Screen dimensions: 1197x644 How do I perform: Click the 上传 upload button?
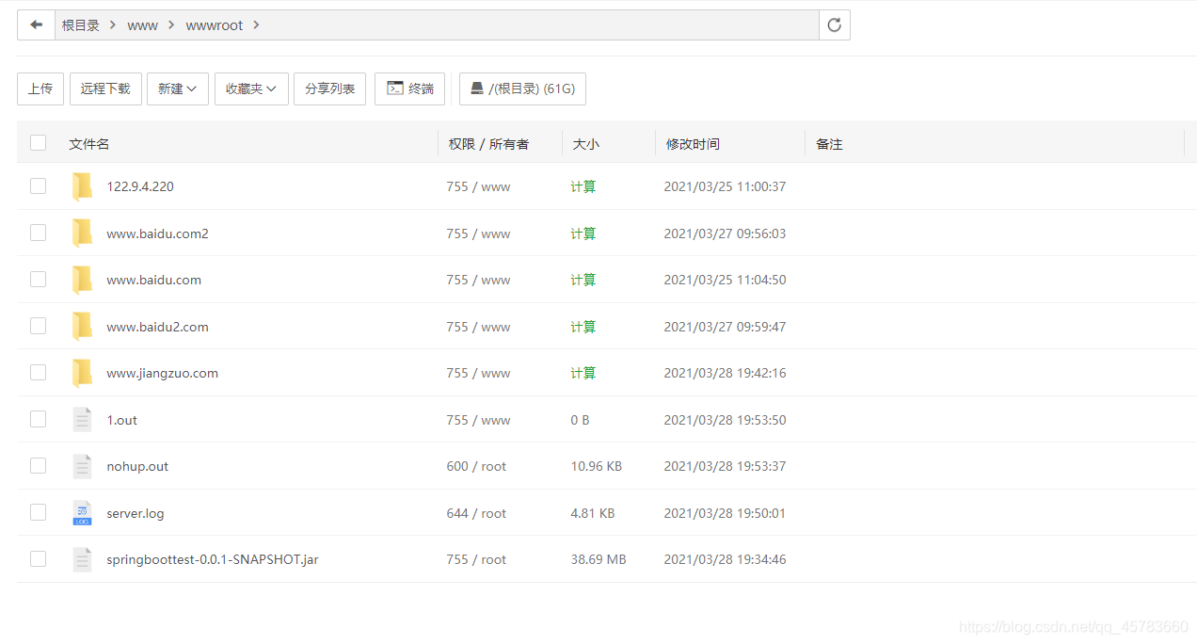pos(40,89)
